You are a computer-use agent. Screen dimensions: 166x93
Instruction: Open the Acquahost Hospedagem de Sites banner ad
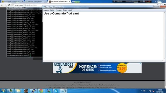tap(97, 68)
